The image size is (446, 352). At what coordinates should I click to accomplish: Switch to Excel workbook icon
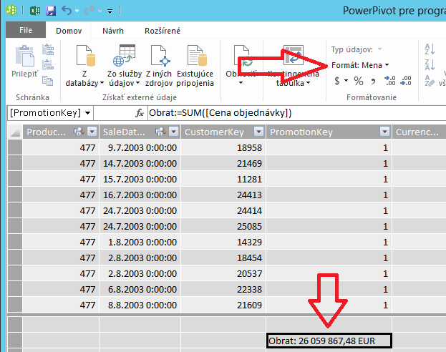pos(35,11)
